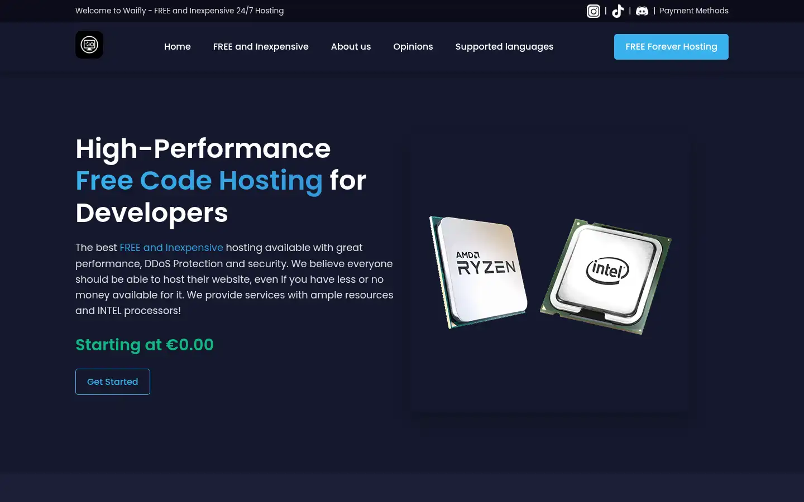Click the Intel processor image
This screenshot has width=804, height=502.
tap(606, 276)
